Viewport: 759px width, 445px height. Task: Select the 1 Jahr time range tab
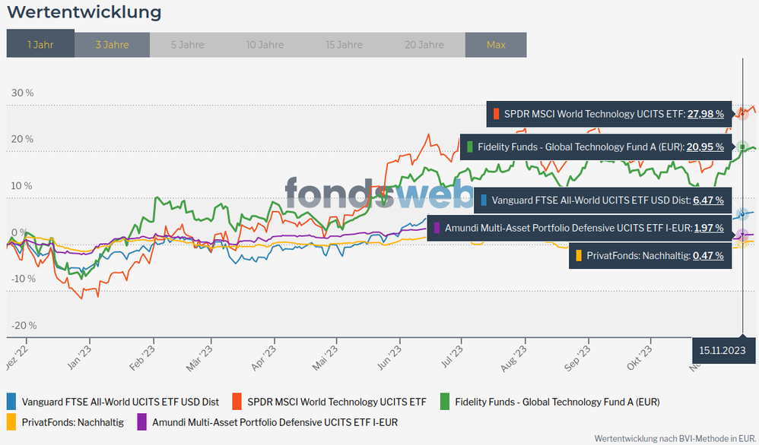tap(40, 45)
